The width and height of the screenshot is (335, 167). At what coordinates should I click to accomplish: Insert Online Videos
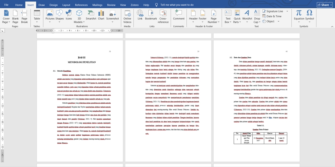click(127, 17)
